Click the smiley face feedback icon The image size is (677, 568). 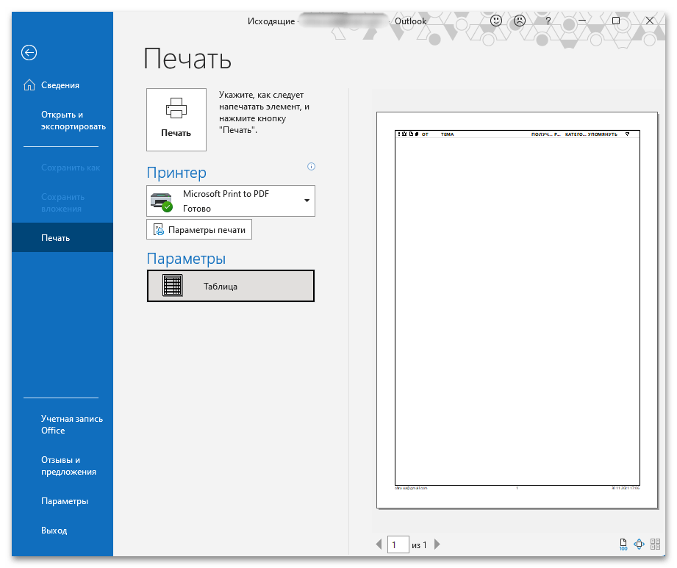(496, 21)
